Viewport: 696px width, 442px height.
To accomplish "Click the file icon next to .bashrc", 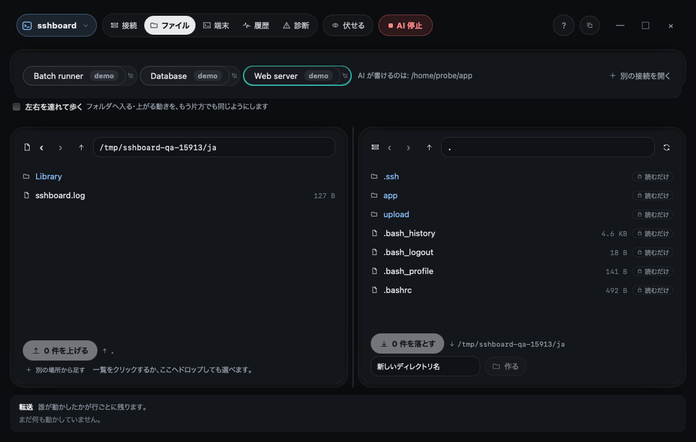I will click(374, 290).
